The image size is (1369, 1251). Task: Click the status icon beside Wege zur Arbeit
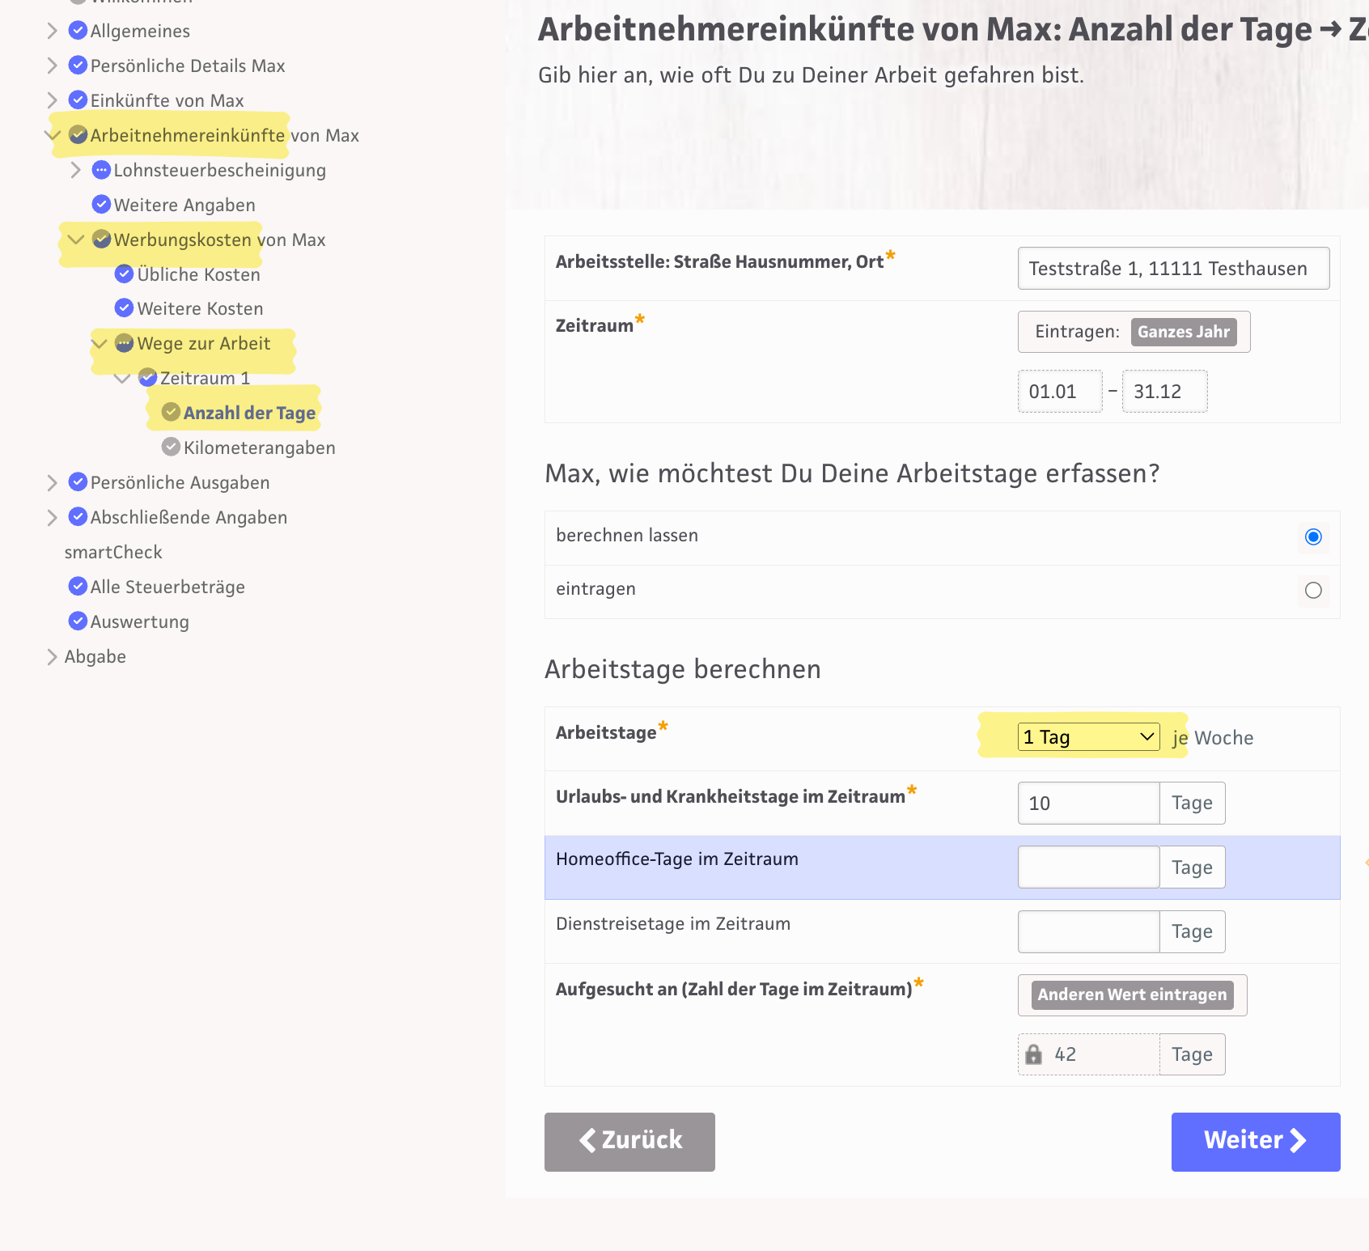coord(124,343)
